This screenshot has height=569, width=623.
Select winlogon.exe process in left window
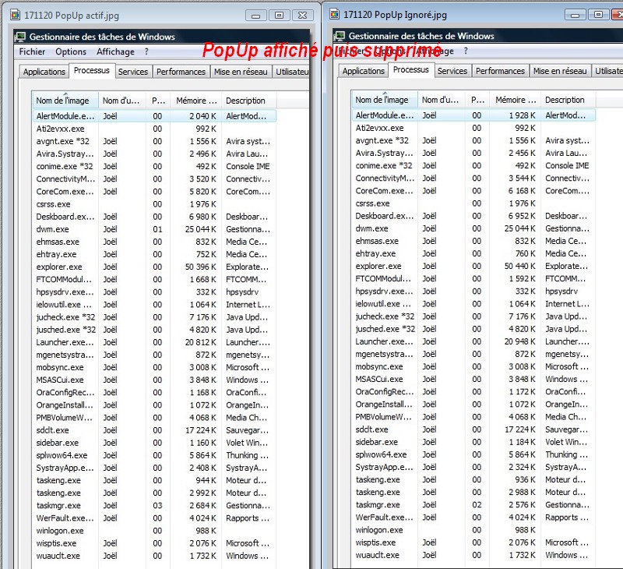coord(154,531)
